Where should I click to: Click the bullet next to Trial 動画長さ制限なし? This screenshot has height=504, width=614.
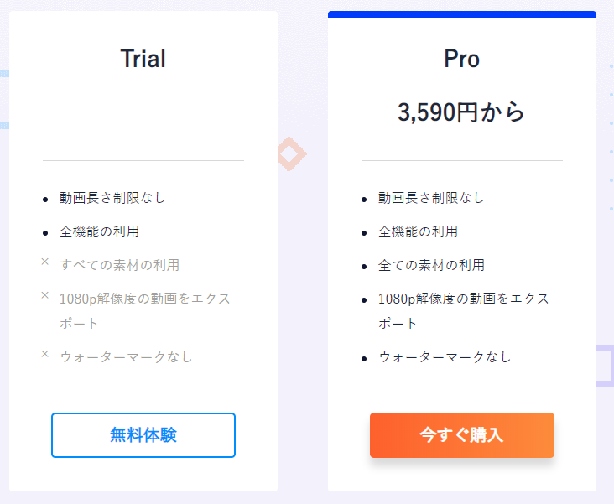pyautogui.click(x=45, y=200)
